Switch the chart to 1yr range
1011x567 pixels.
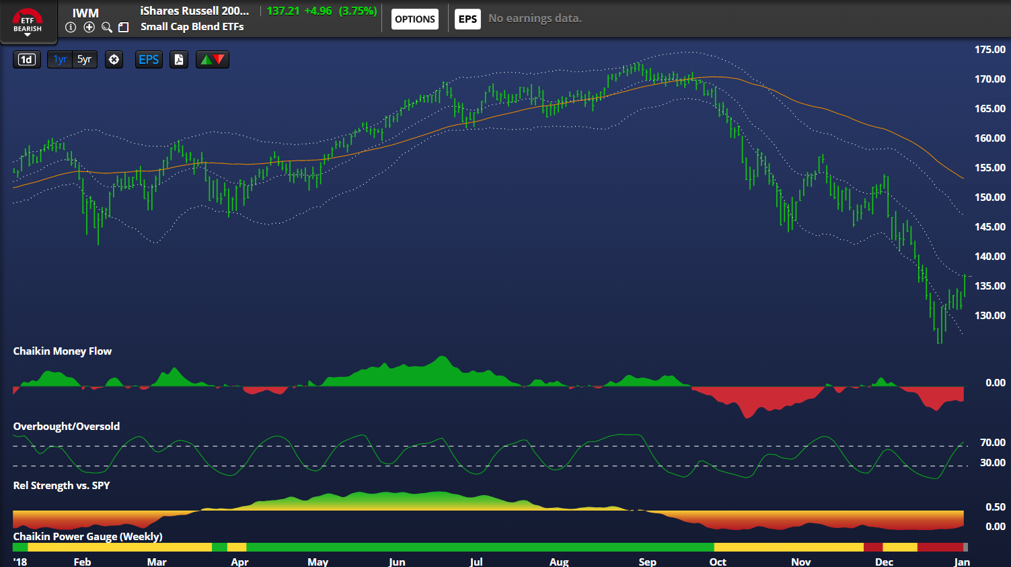point(60,60)
